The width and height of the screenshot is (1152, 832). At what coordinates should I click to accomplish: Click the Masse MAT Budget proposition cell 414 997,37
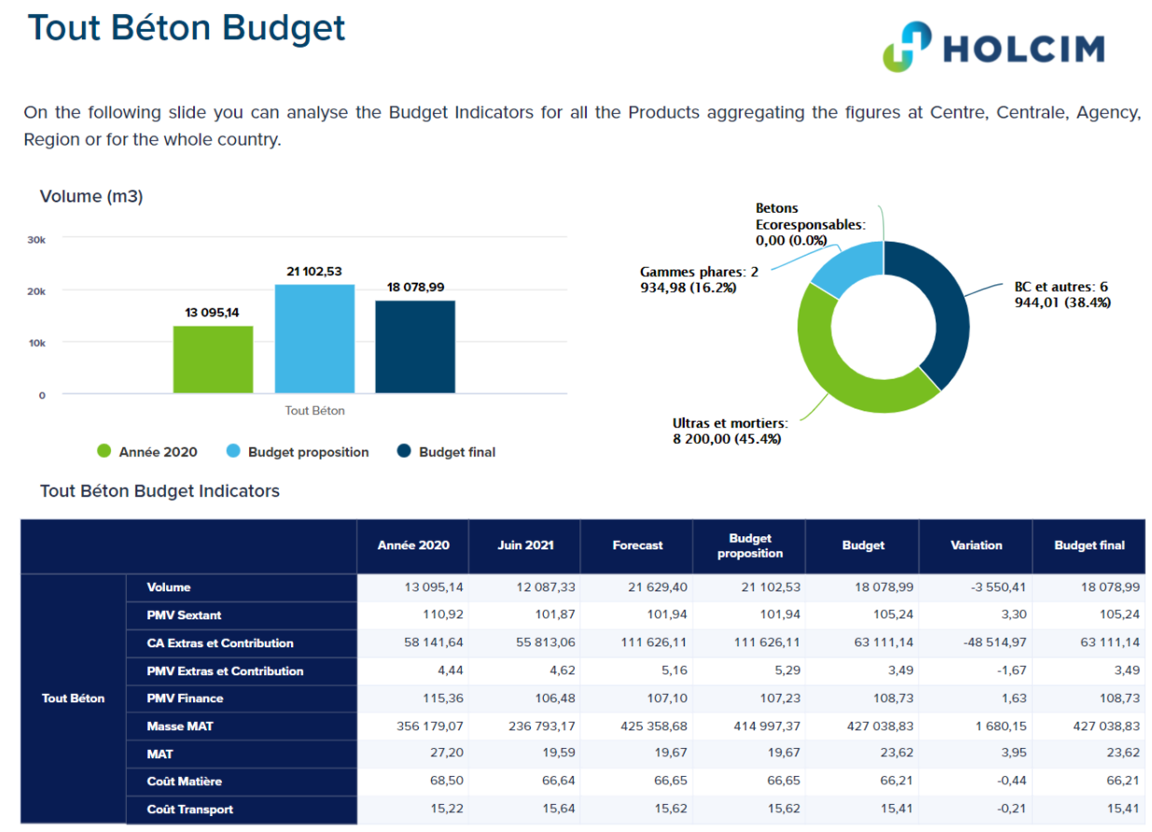click(x=750, y=727)
